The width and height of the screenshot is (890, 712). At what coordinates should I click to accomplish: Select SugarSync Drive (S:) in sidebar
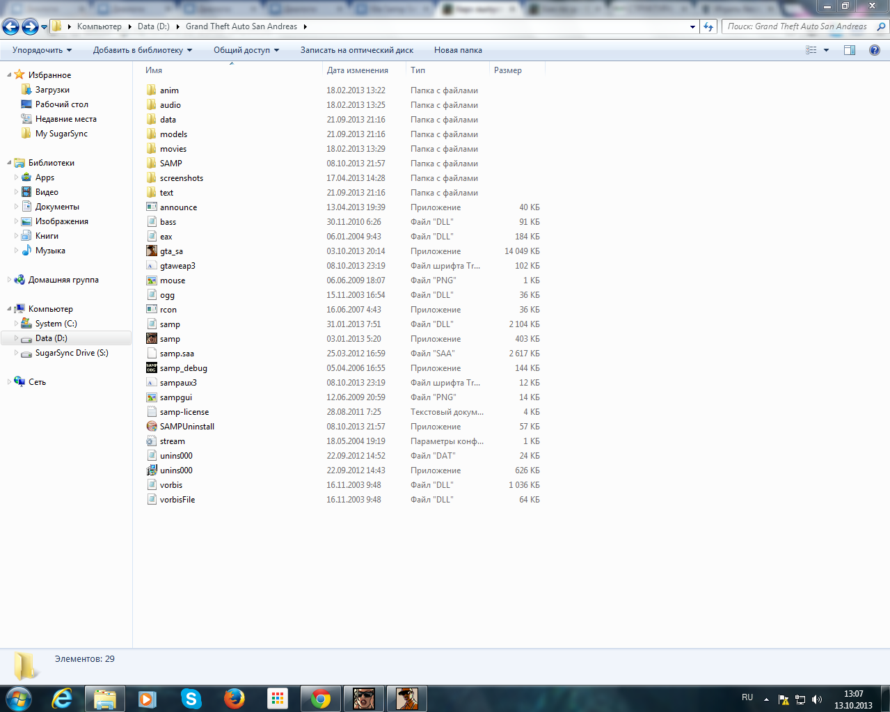(72, 353)
